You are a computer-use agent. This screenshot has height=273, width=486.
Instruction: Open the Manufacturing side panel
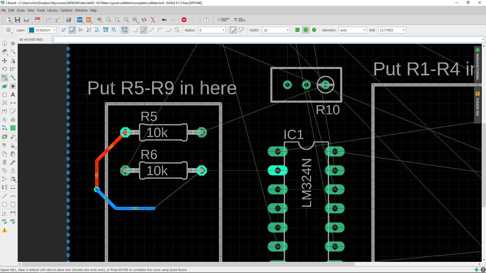pyautogui.click(x=477, y=64)
